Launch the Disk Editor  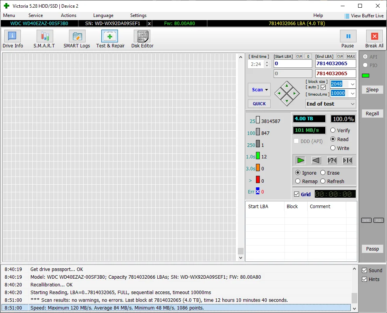[x=142, y=39]
